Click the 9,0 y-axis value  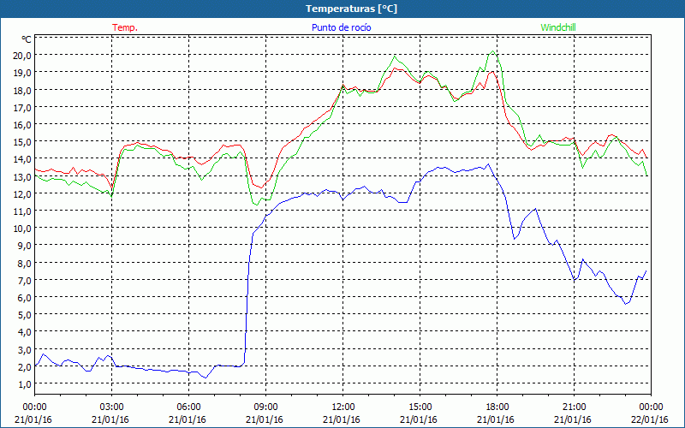coord(24,246)
